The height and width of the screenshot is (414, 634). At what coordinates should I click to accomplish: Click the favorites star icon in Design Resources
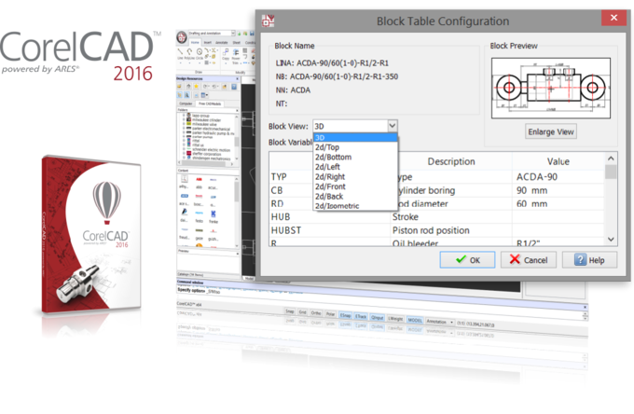[x=196, y=86]
